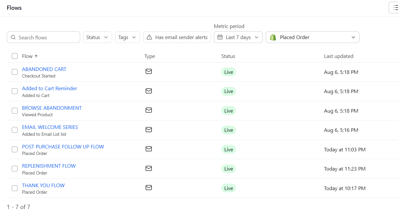Click the magnifier icon in search box
This screenshot has height=222, width=398.
point(13,37)
